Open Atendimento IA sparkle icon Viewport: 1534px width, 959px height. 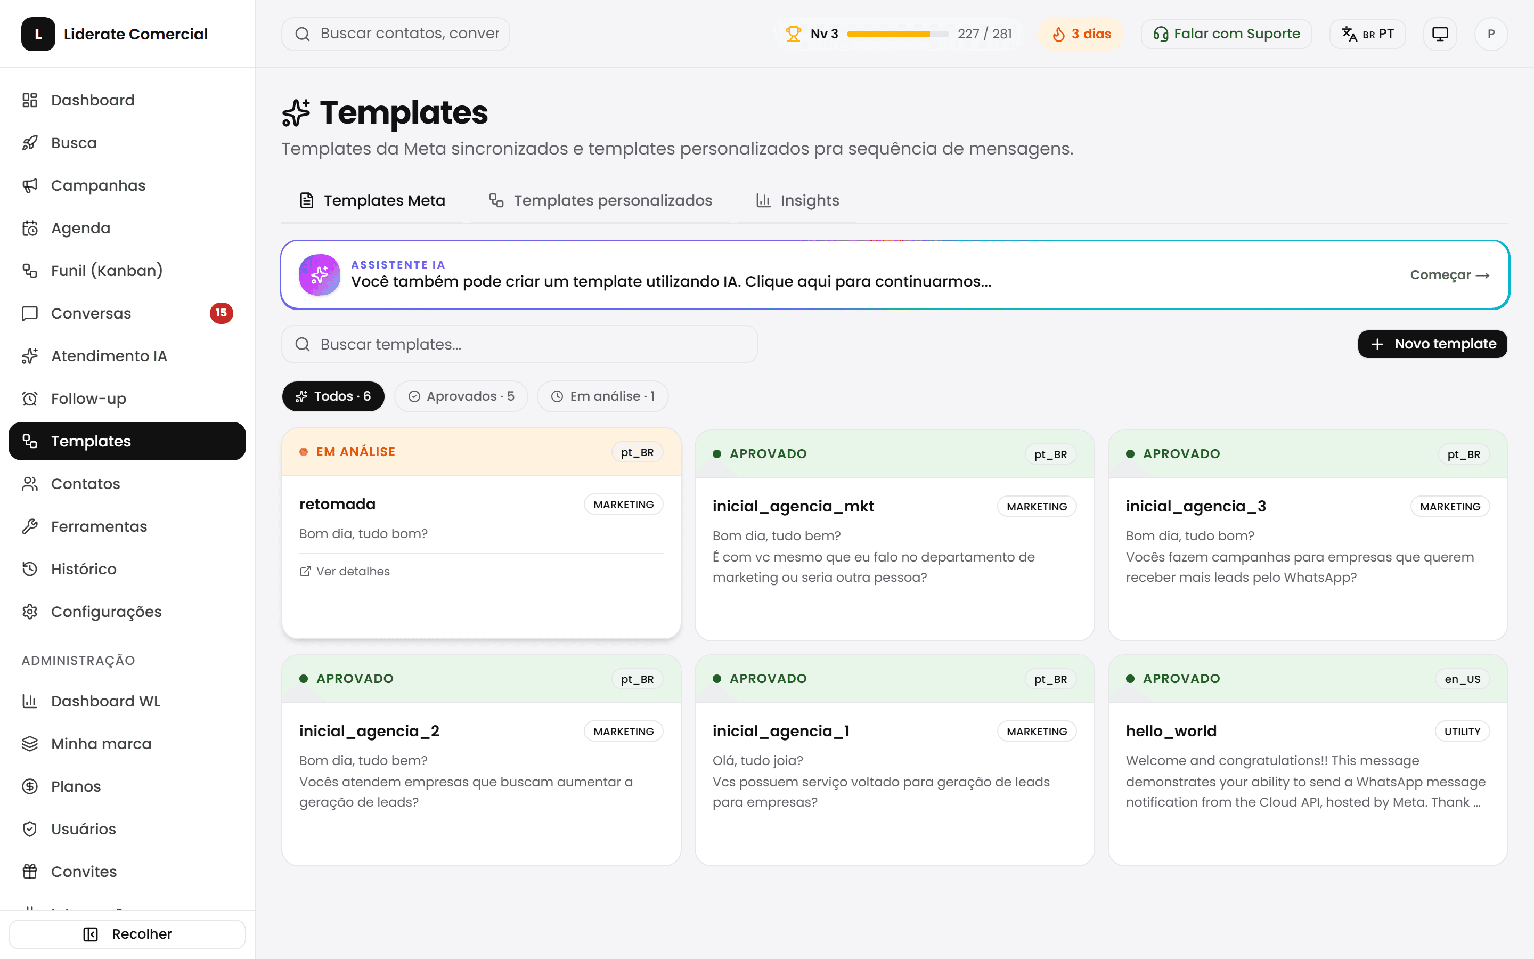[x=30, y=356]
